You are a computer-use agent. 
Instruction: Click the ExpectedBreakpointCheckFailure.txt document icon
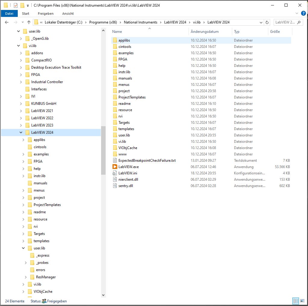click(115, 161)
